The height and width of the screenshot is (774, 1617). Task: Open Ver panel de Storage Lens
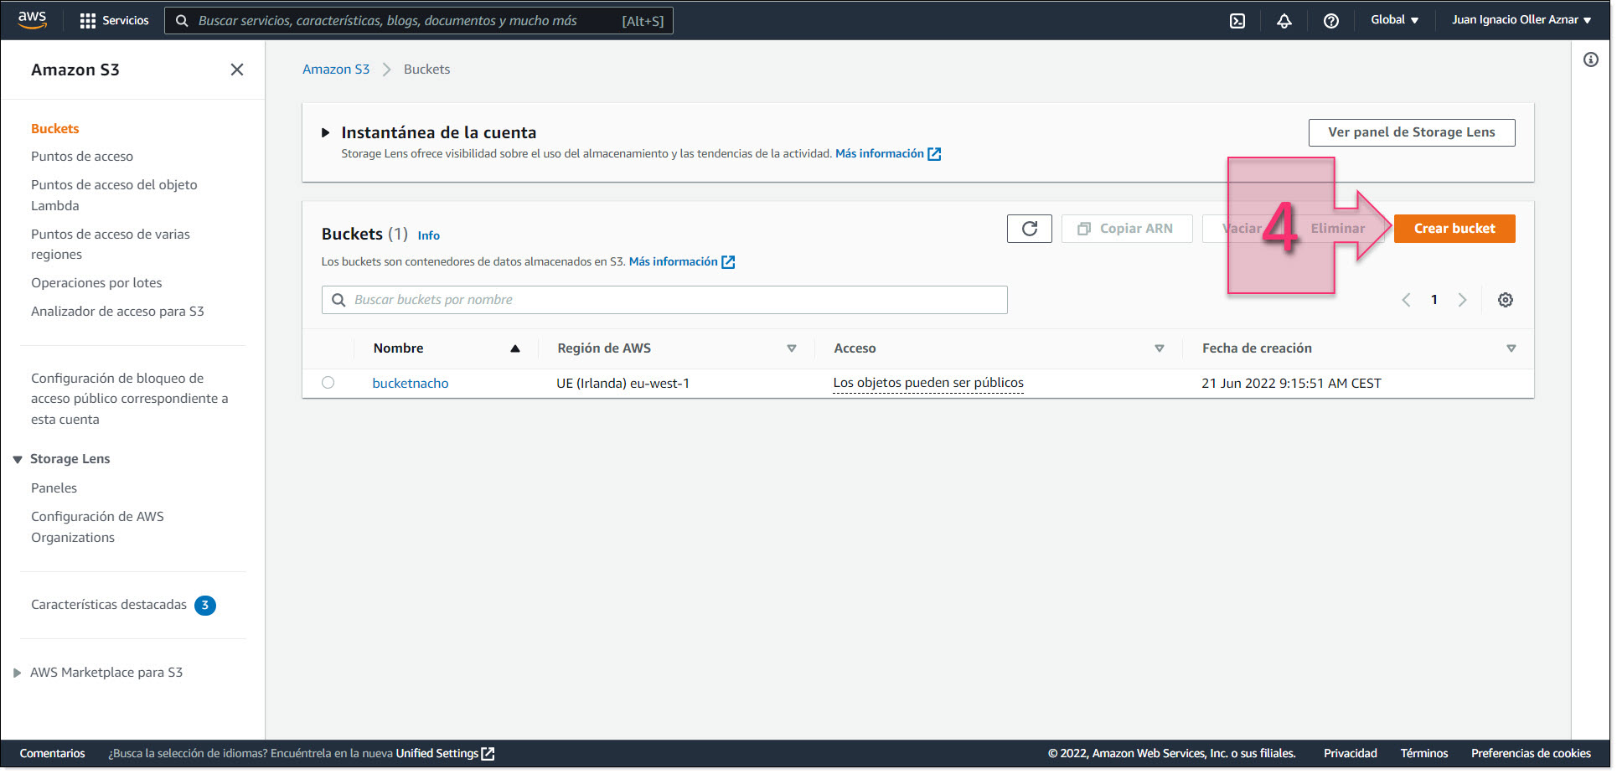click(x=1412, y=132)
